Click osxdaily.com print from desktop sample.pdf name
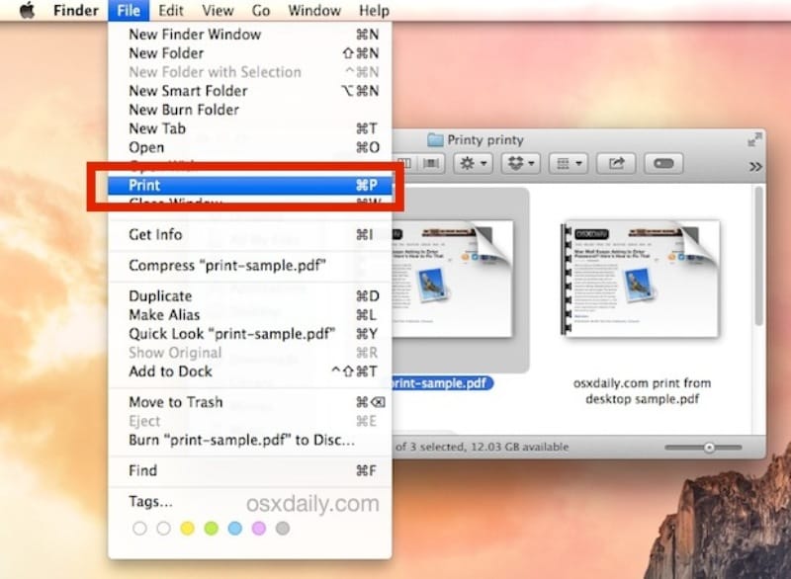Viewport: 791px width, 579px height. 642,391
